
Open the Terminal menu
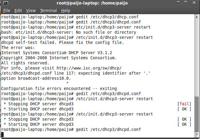coord(48,11)
